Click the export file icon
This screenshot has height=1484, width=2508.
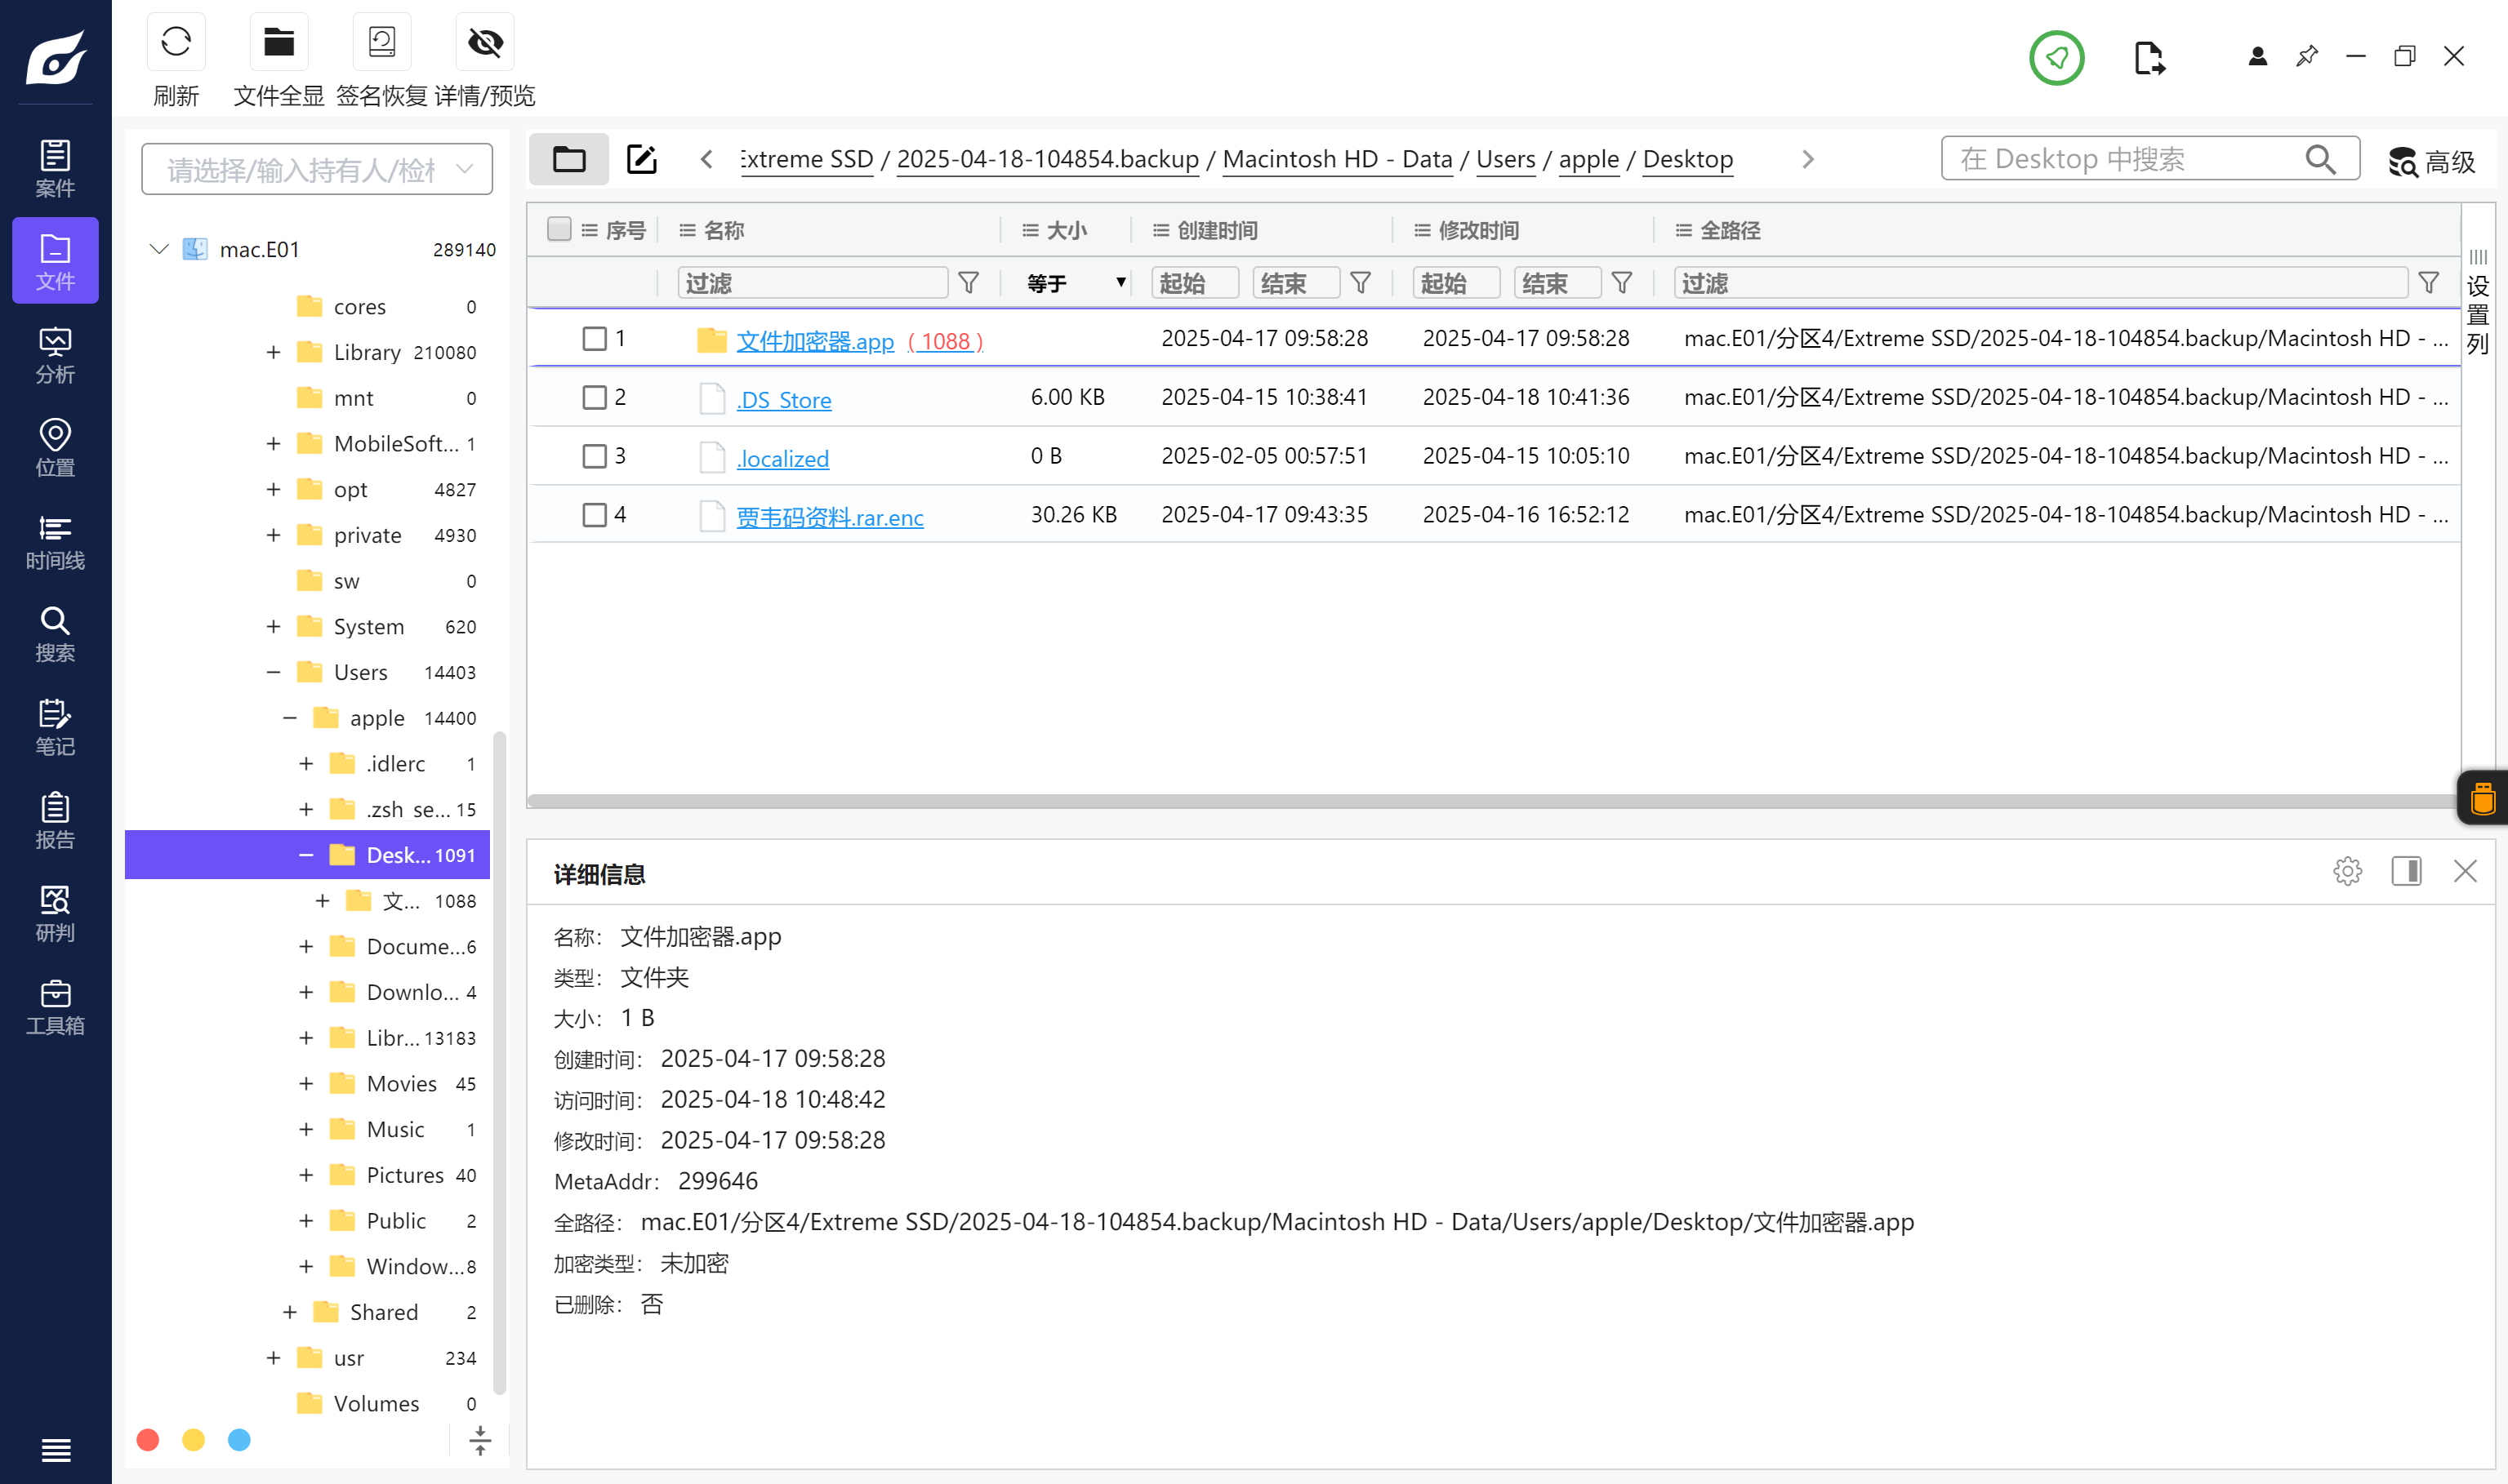[x=2148, y=58]
